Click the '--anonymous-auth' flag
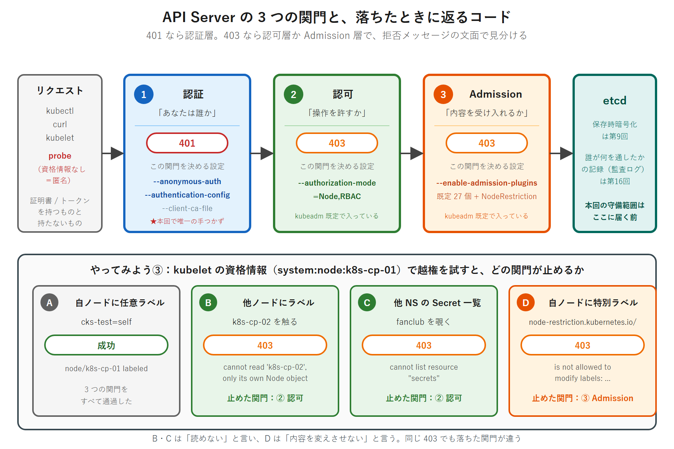Viewport: 674px width, 449px height. coord(187,181)
